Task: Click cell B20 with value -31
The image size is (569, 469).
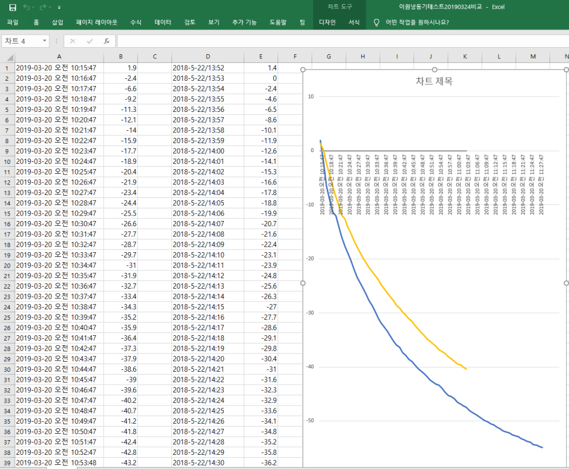Action: tap(121, 266)
